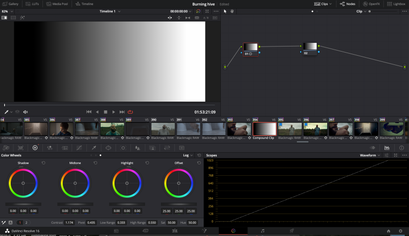Toggle the Nodes panel
Image resolution: width=409 pixels, height=236 pixels.
coord(348,4)
